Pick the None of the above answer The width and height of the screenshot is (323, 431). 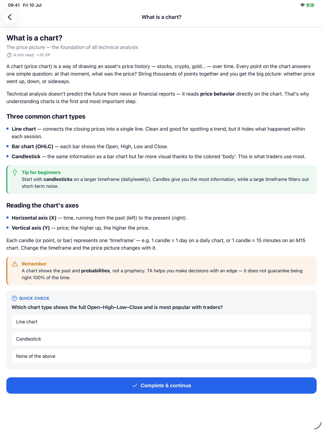coord(161,356)
